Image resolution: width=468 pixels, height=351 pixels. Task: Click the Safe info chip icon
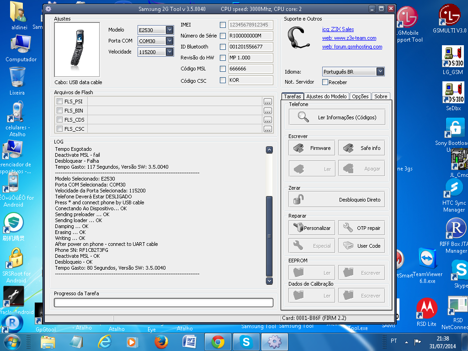[348, 148]
